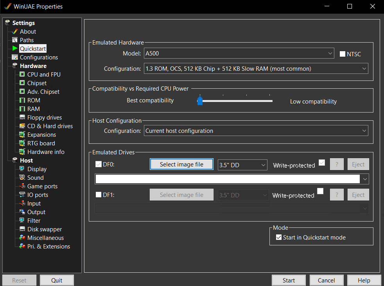Click DF0 Select image file button
The image size is (384, 286).
pos(181,164)
